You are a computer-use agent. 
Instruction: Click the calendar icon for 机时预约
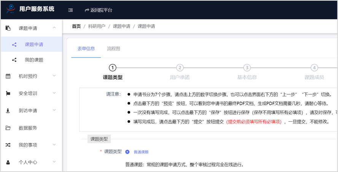(x=8, y=76)
